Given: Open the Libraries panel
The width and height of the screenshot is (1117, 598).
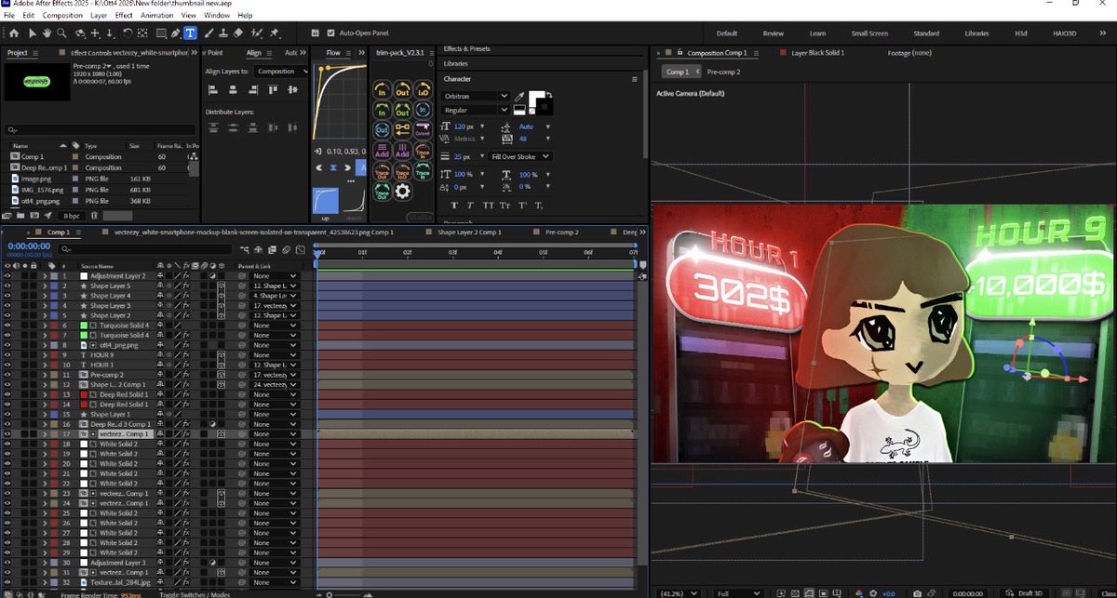Looking at the screenshot, I should coord(456,63).
